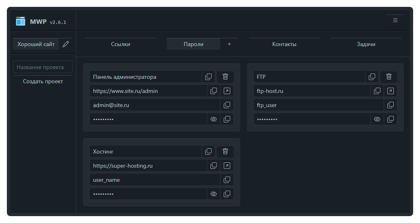The height and width of the screenshot is (223, 420).
Task: Open the ftp-host.ru external link
Action: point(391,91)
